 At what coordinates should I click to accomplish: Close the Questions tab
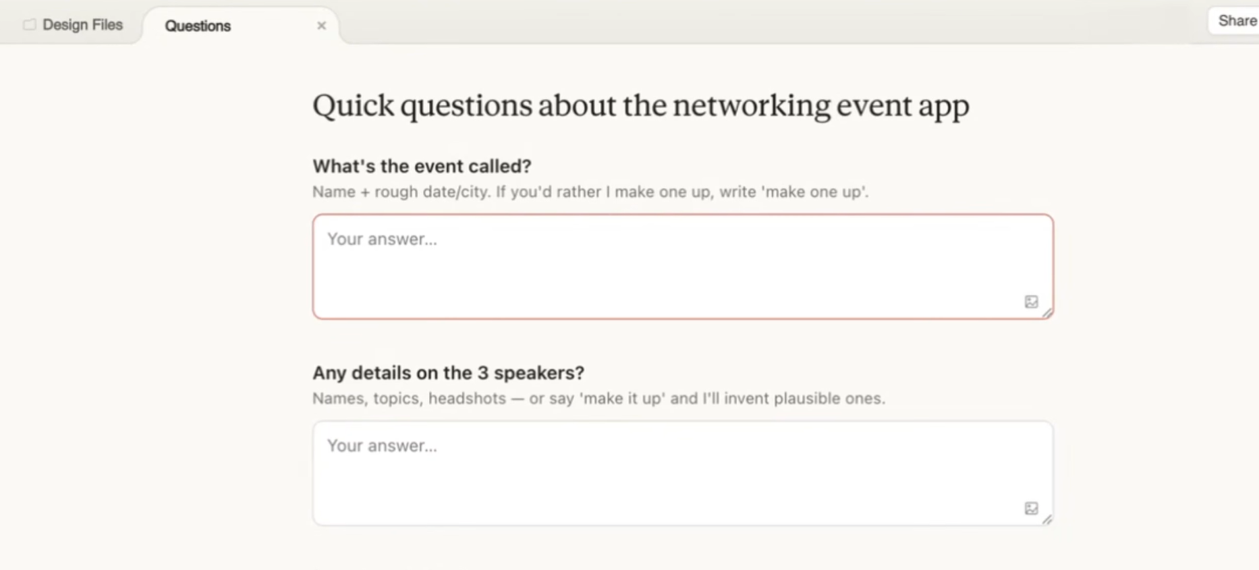pos(321,26)
